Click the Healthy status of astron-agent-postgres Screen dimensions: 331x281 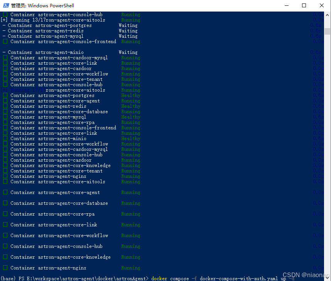click(x=131, y=95)
